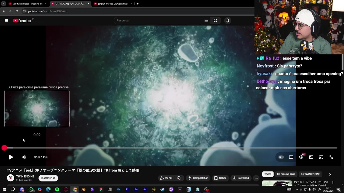Open After Effects from the taskbar
344x193 pixels.
[x=136, y=190]
